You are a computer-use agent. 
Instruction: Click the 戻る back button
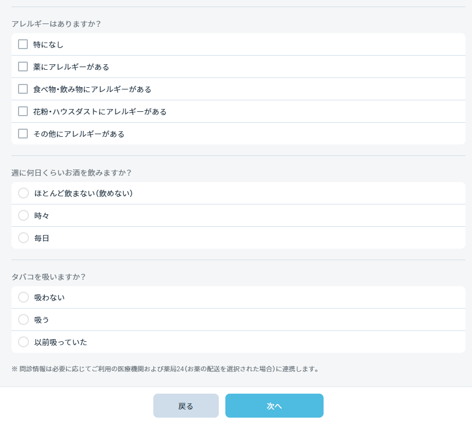tap(186, 406)
